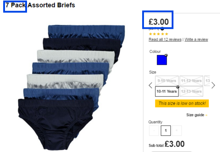Click the low on stock banner
Screen dimensions: 220x152
tap(182, 103)
